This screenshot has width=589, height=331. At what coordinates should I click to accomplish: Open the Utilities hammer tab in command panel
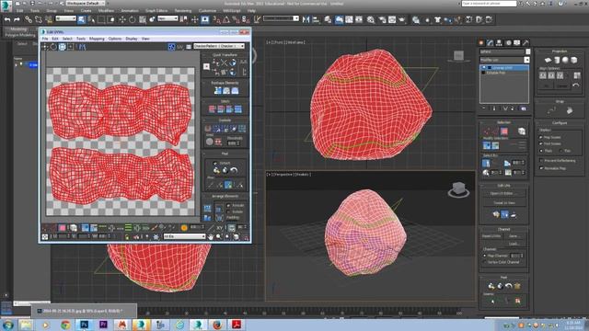(x=525, y=43)
